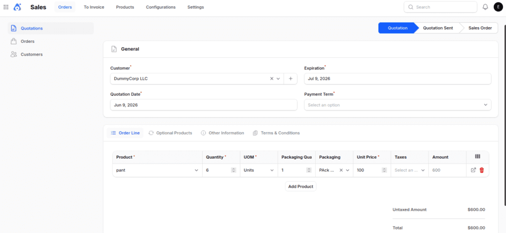
Task: Click the Other Information info icon
Action: (203, 133)
